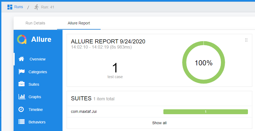Click the Allure title text in sidebar

click(x=41, y=39)
